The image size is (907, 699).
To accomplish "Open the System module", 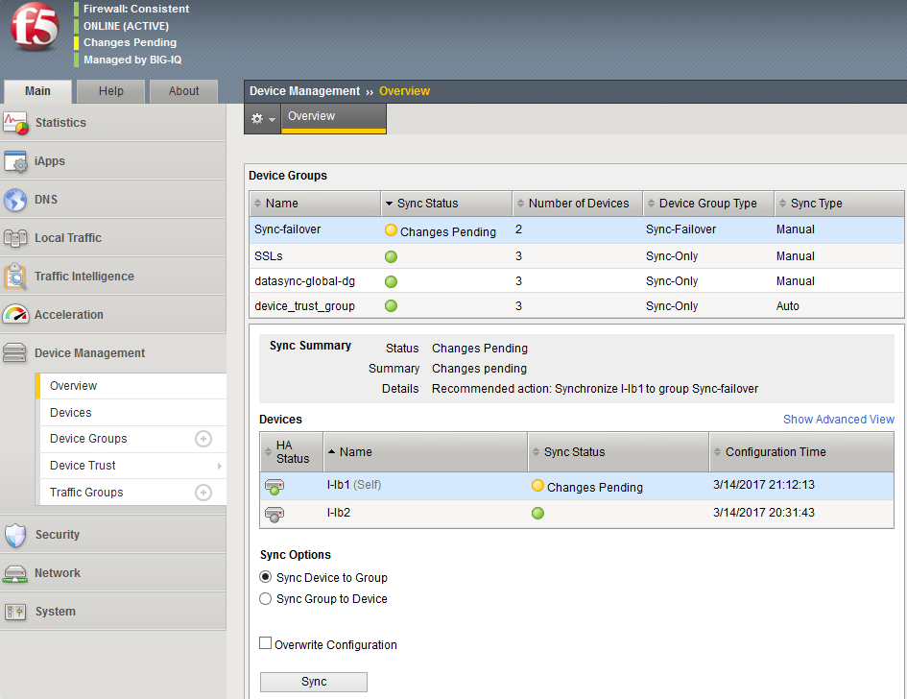I will point(15,612).
